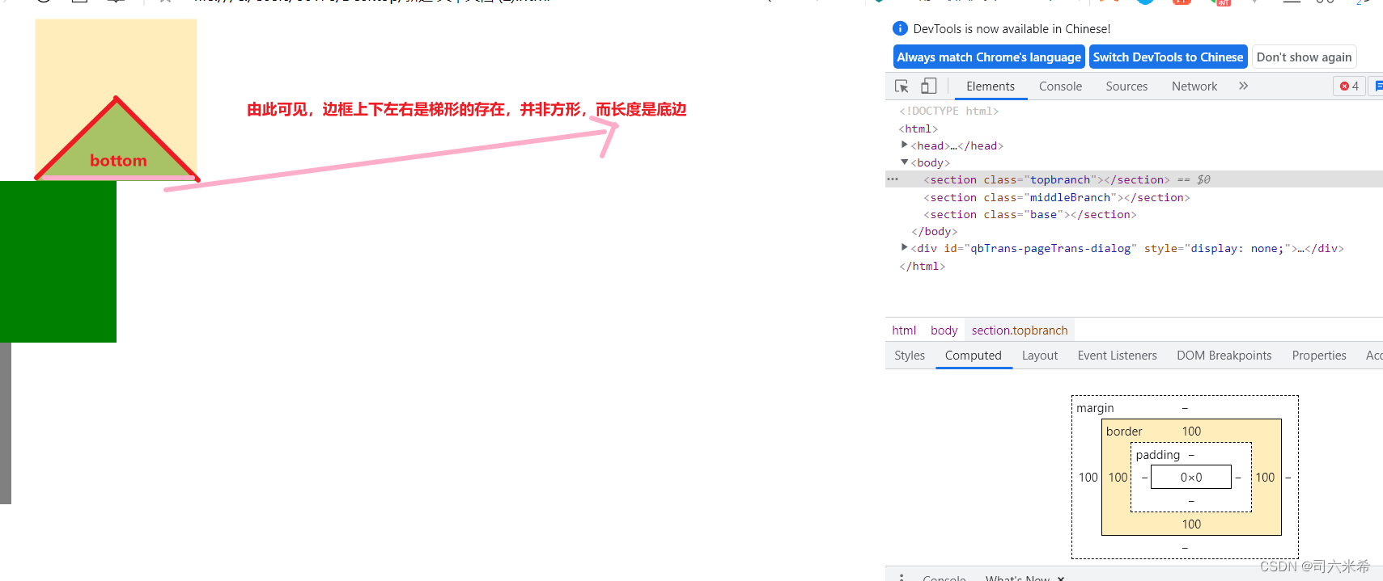Click the top border value 100
The width and height of the screenshot is (1383, 581).
1191,432
